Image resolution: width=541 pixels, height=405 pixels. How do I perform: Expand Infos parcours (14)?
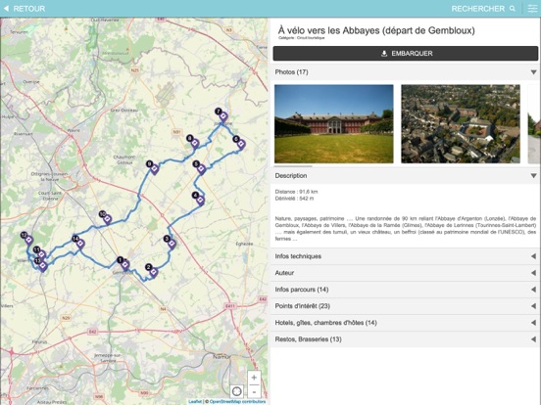406,290
